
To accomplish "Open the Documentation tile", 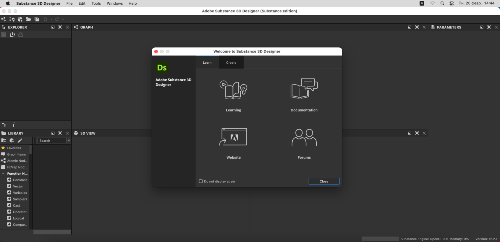I will (x=304, y=95).
